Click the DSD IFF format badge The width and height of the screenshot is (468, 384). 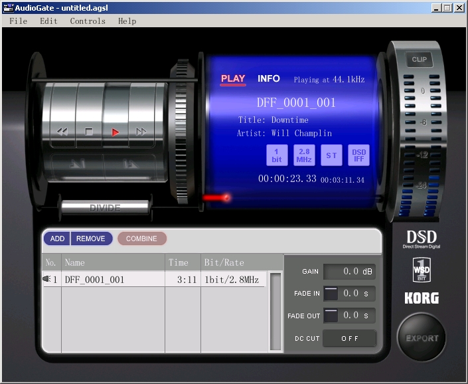click(358, 155)
